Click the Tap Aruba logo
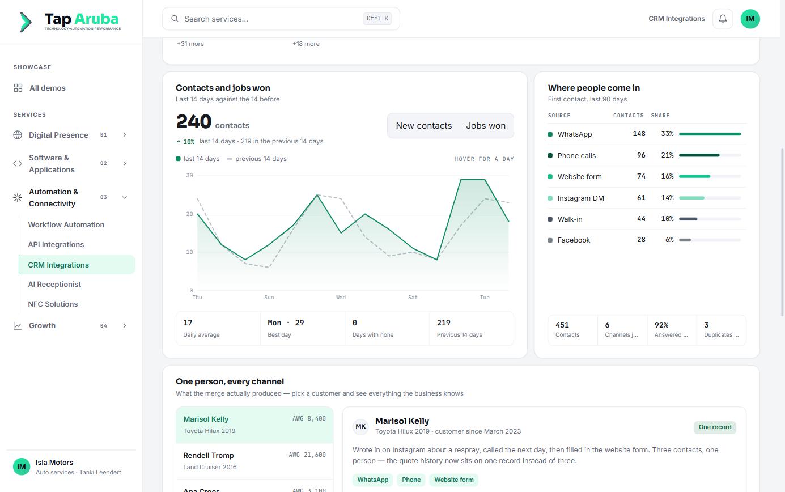 coord(70,22)
